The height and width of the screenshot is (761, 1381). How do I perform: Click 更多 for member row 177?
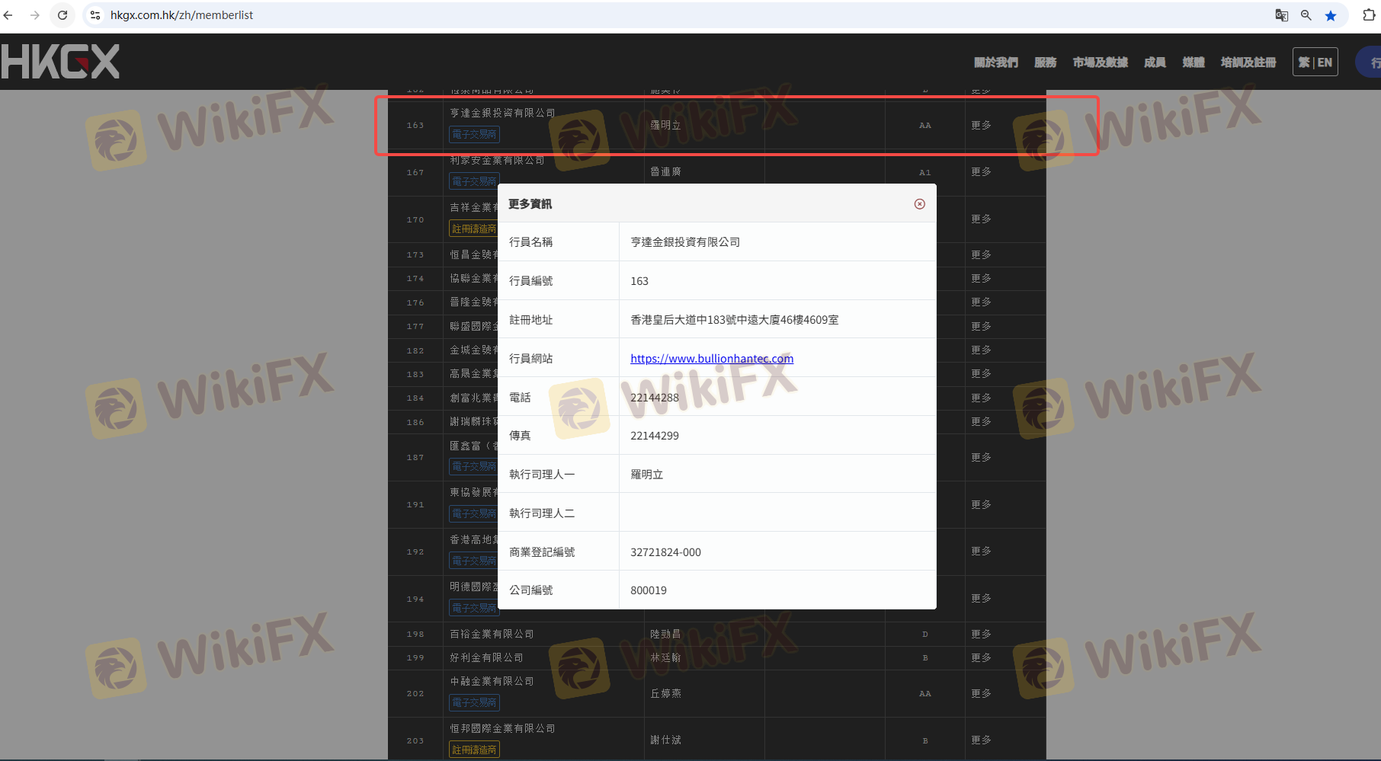981,326
